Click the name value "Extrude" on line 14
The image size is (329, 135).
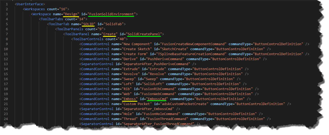pos(131,69)
